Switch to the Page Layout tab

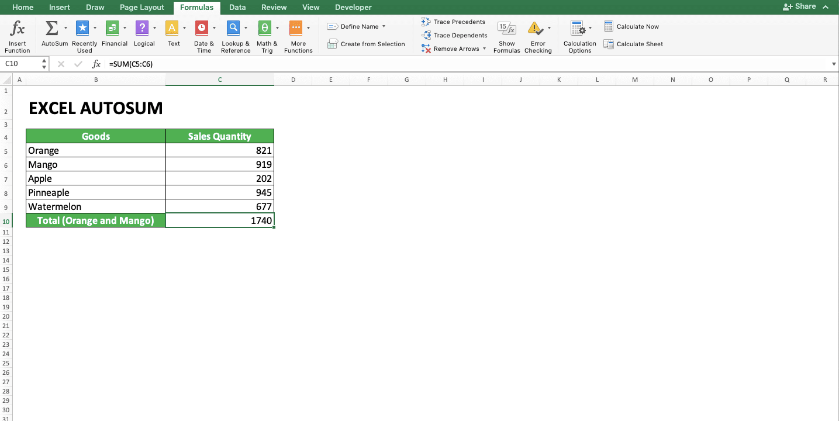pos(142,7)
